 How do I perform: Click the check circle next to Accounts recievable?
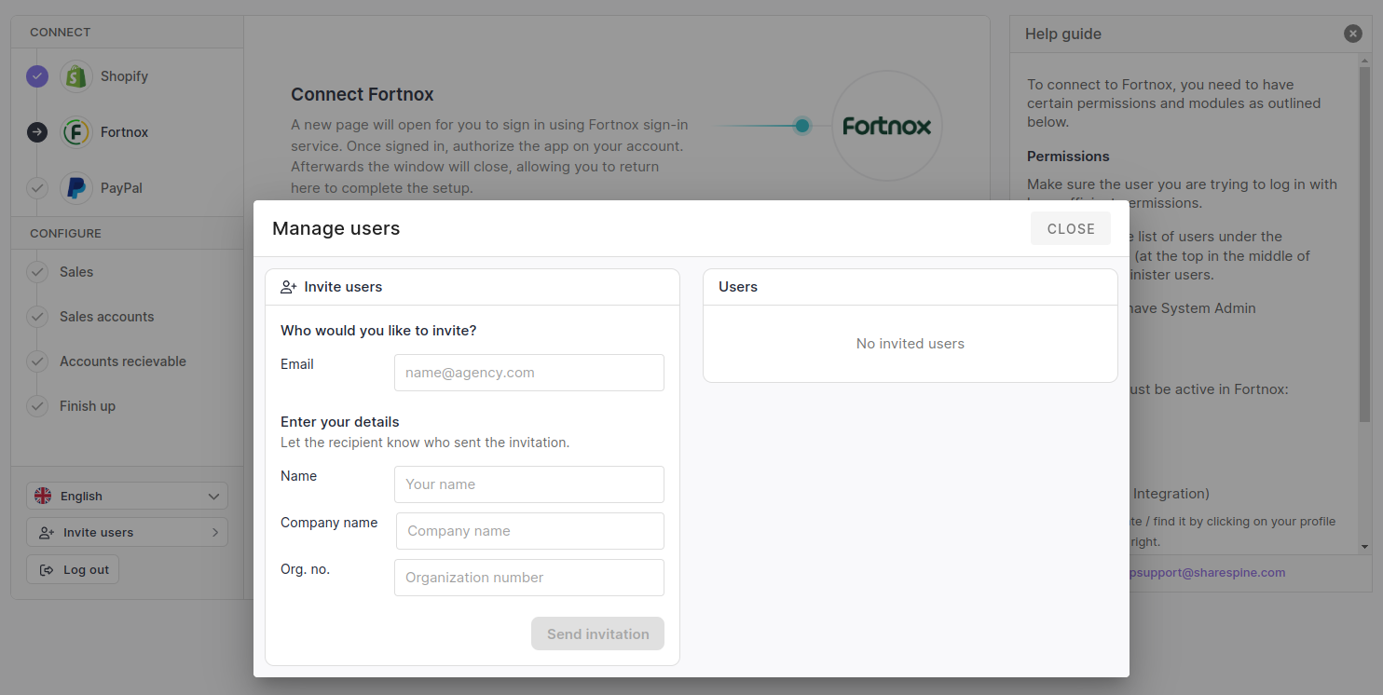37,361
